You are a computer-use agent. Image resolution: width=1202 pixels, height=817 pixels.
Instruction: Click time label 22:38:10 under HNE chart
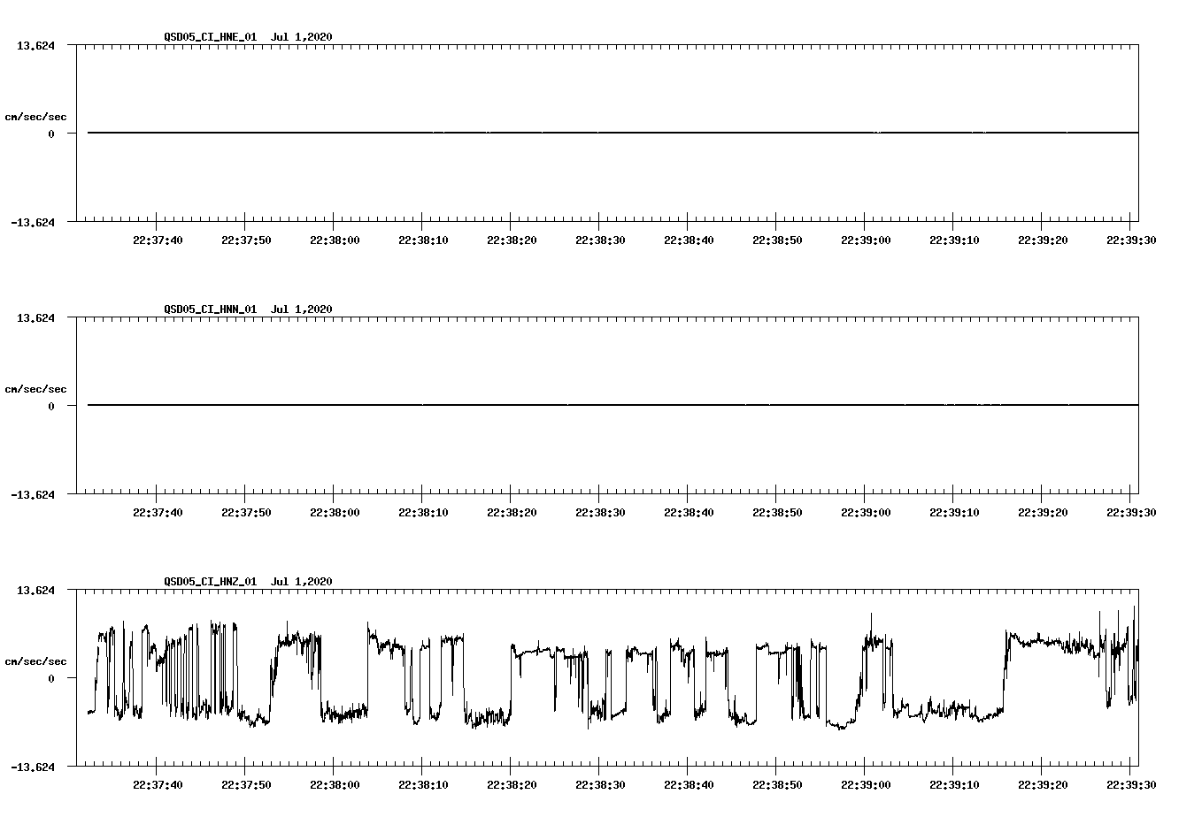423,240
